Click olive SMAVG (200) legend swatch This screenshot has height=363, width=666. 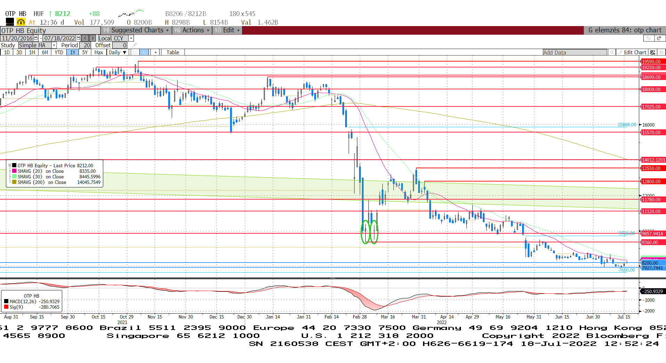[14, 182]
